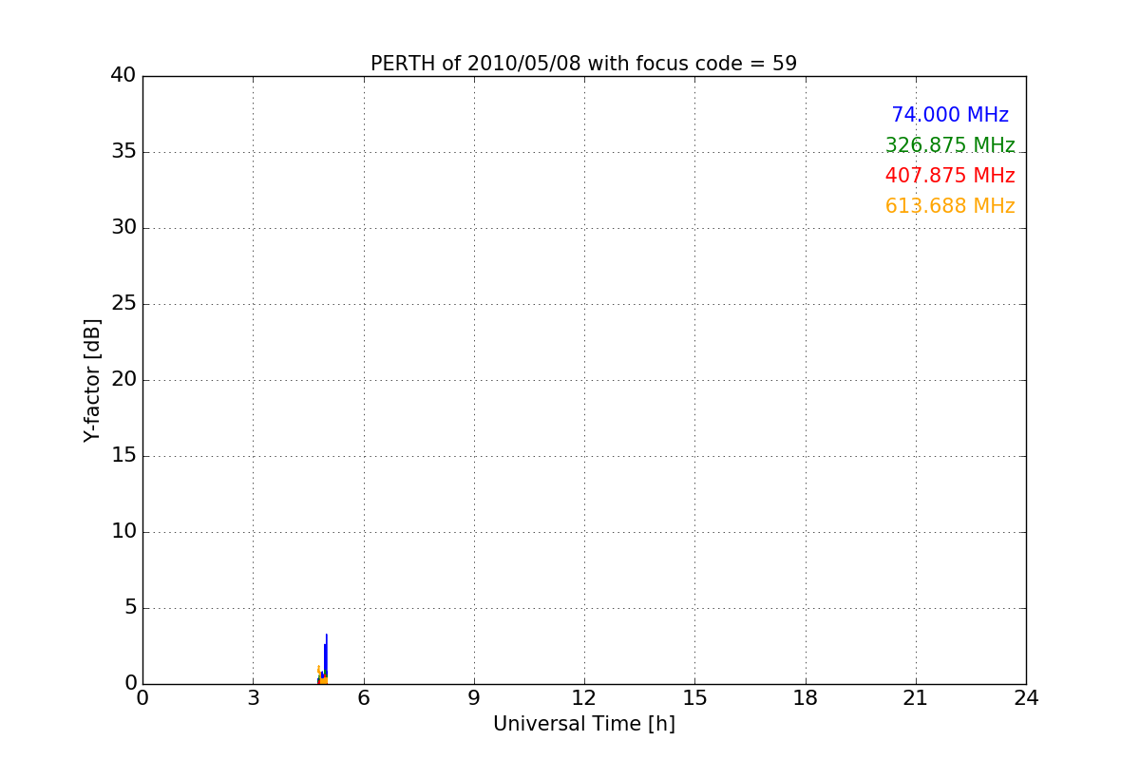Click the Y-factor [dB] axis label

pos(92,380)
